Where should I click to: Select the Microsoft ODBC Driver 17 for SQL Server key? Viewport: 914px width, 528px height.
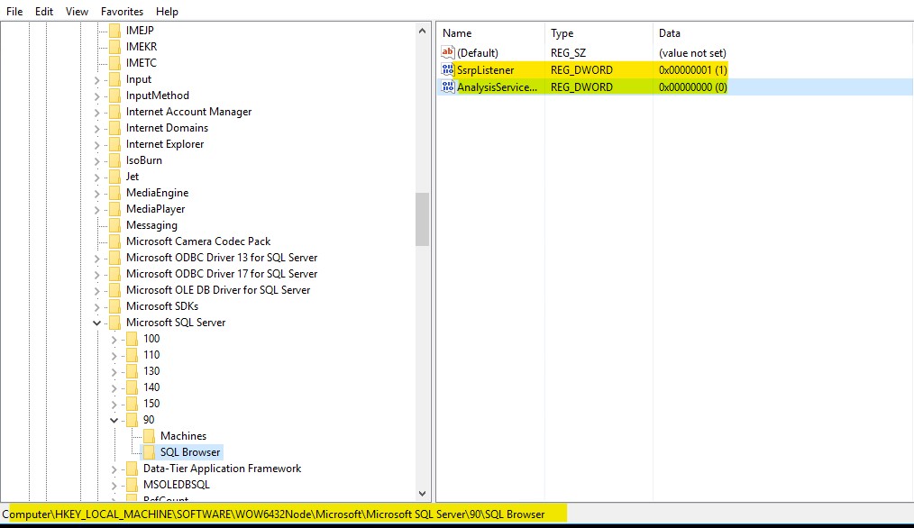click(222, 274)
